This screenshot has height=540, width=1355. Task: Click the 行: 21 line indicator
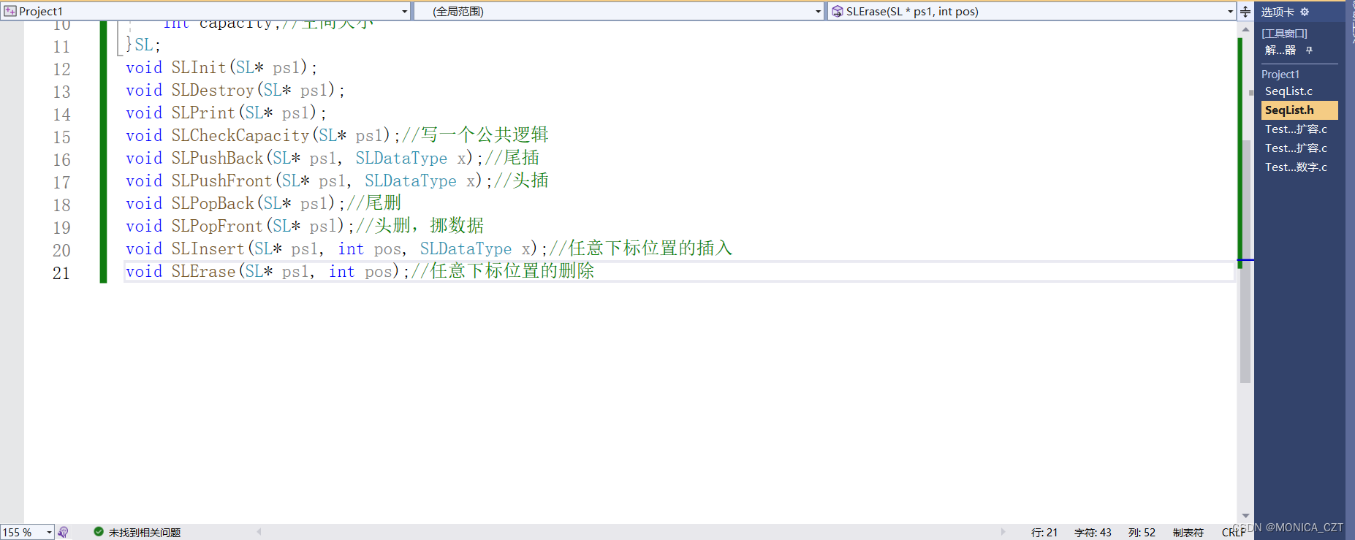[1044, 533]
